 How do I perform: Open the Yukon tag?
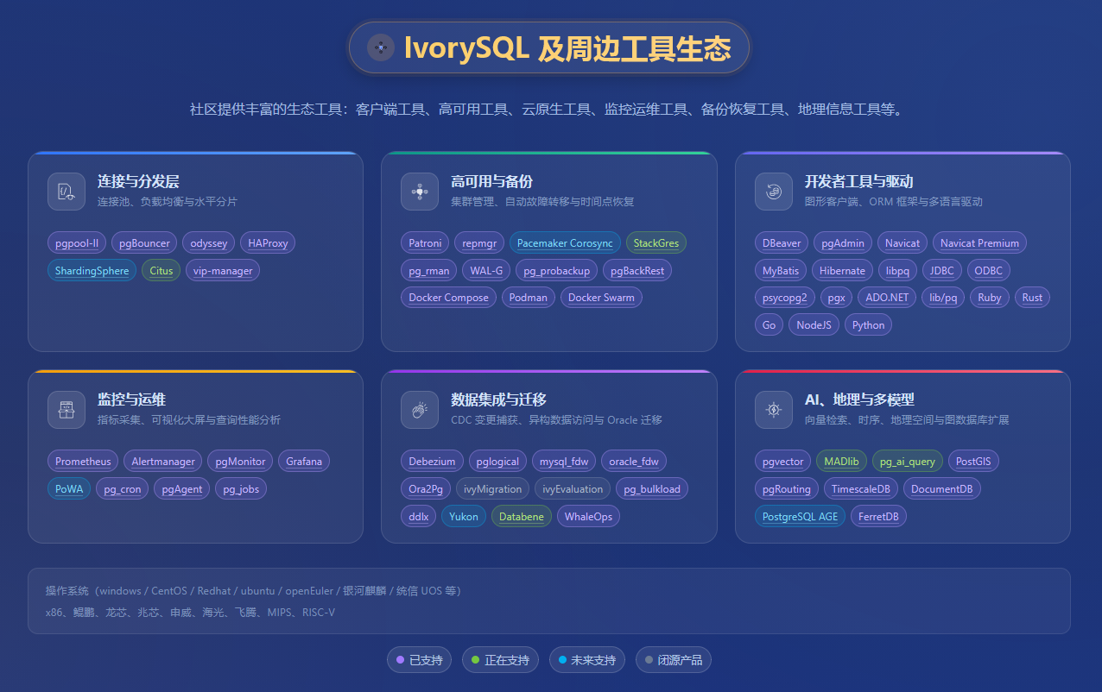coord(464,517)
